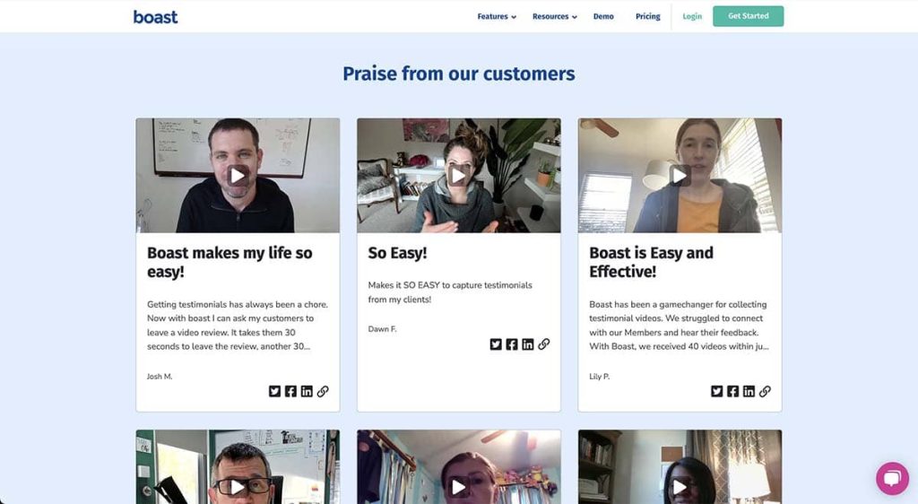Click the reviewer name Lily P.
918x504 pixels.
600,377
